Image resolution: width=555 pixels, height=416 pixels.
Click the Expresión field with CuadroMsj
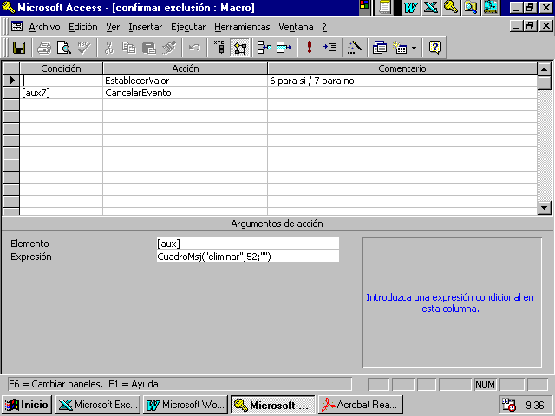click(248, 257)
